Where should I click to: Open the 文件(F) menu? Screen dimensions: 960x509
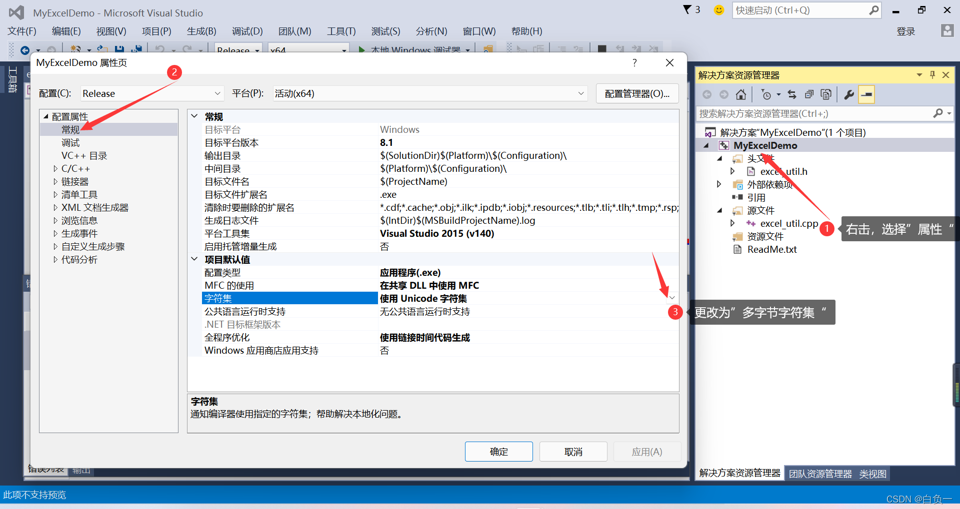(x=22, y=31)
